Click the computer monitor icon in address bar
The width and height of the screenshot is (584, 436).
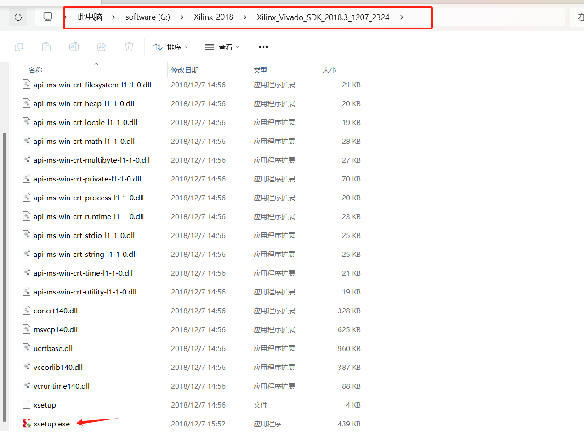coord(48,17)
